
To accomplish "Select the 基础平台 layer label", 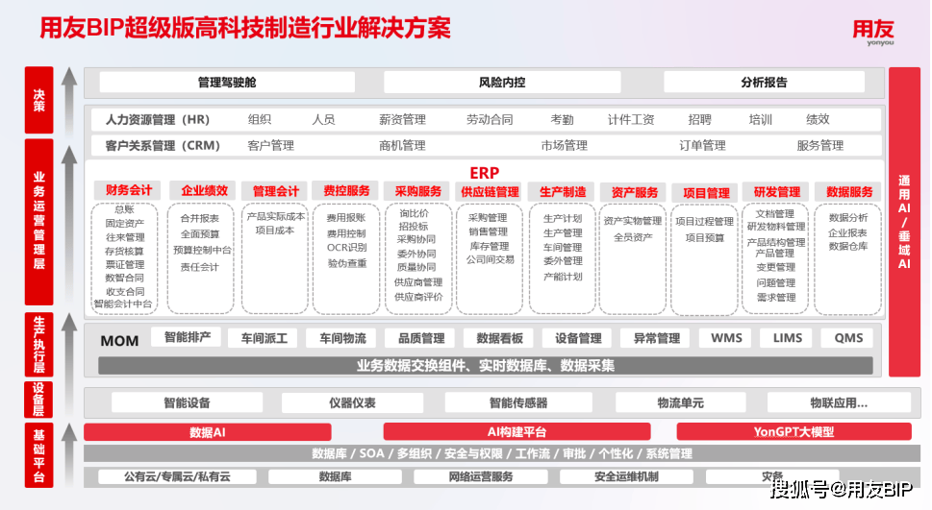I will tap(38, 455).
